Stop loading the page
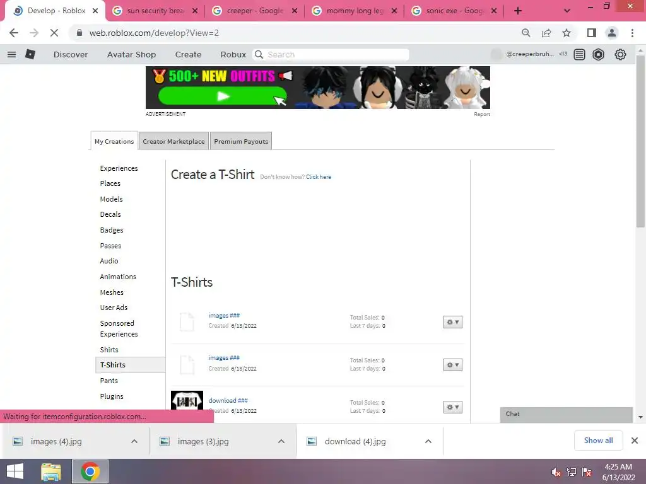 pyautogui.click(x=54, y=33)
